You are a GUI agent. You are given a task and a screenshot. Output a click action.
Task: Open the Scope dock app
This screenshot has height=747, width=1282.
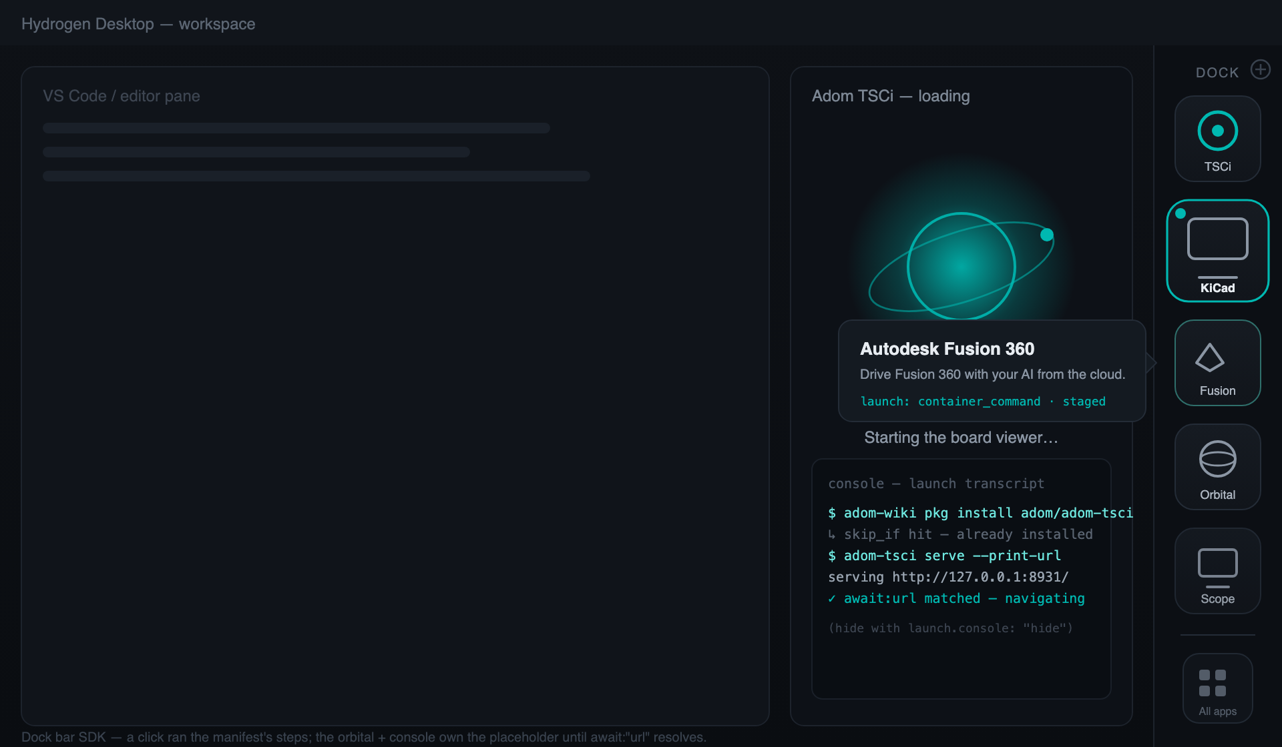[x=1217, y=571]
